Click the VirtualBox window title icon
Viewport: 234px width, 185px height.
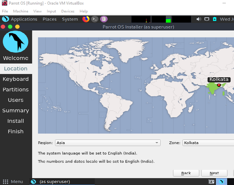pos(5,3)
